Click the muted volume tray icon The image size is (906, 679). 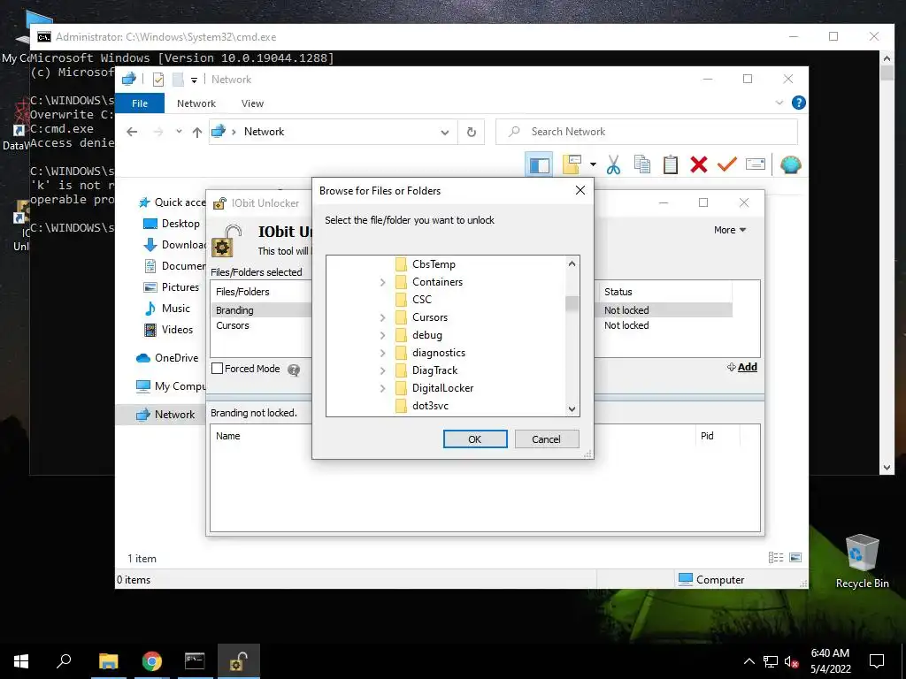point(791,661)
